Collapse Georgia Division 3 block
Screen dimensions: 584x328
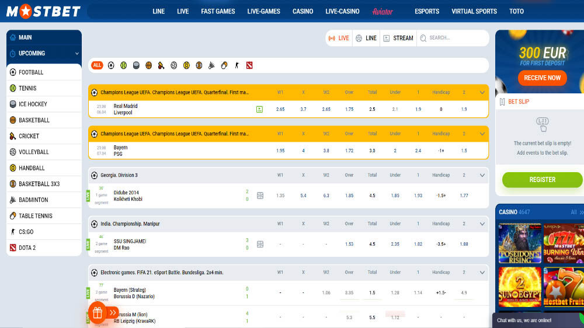482,175
